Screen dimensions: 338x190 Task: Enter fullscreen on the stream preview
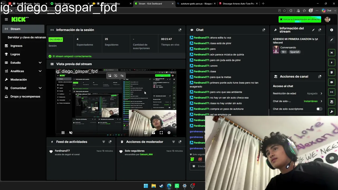tap(161, 133)
